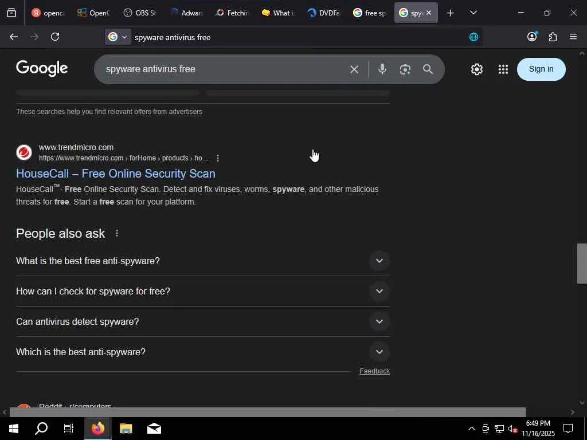Open Firefox View tab list icon

11,13
